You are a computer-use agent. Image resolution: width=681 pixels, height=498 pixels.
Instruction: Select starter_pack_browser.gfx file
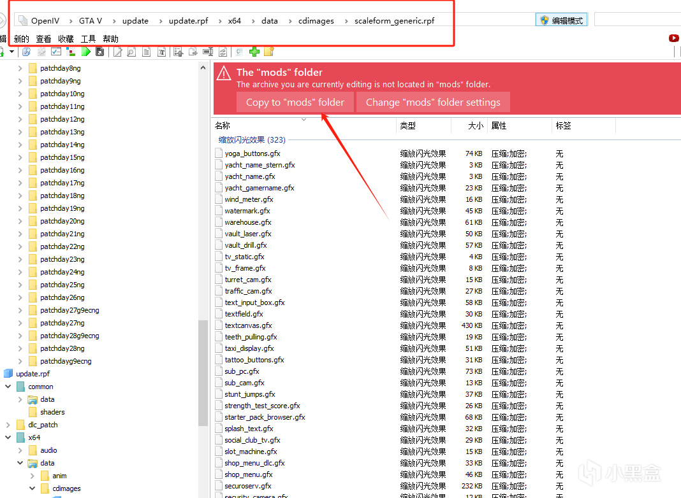point(265,417)
